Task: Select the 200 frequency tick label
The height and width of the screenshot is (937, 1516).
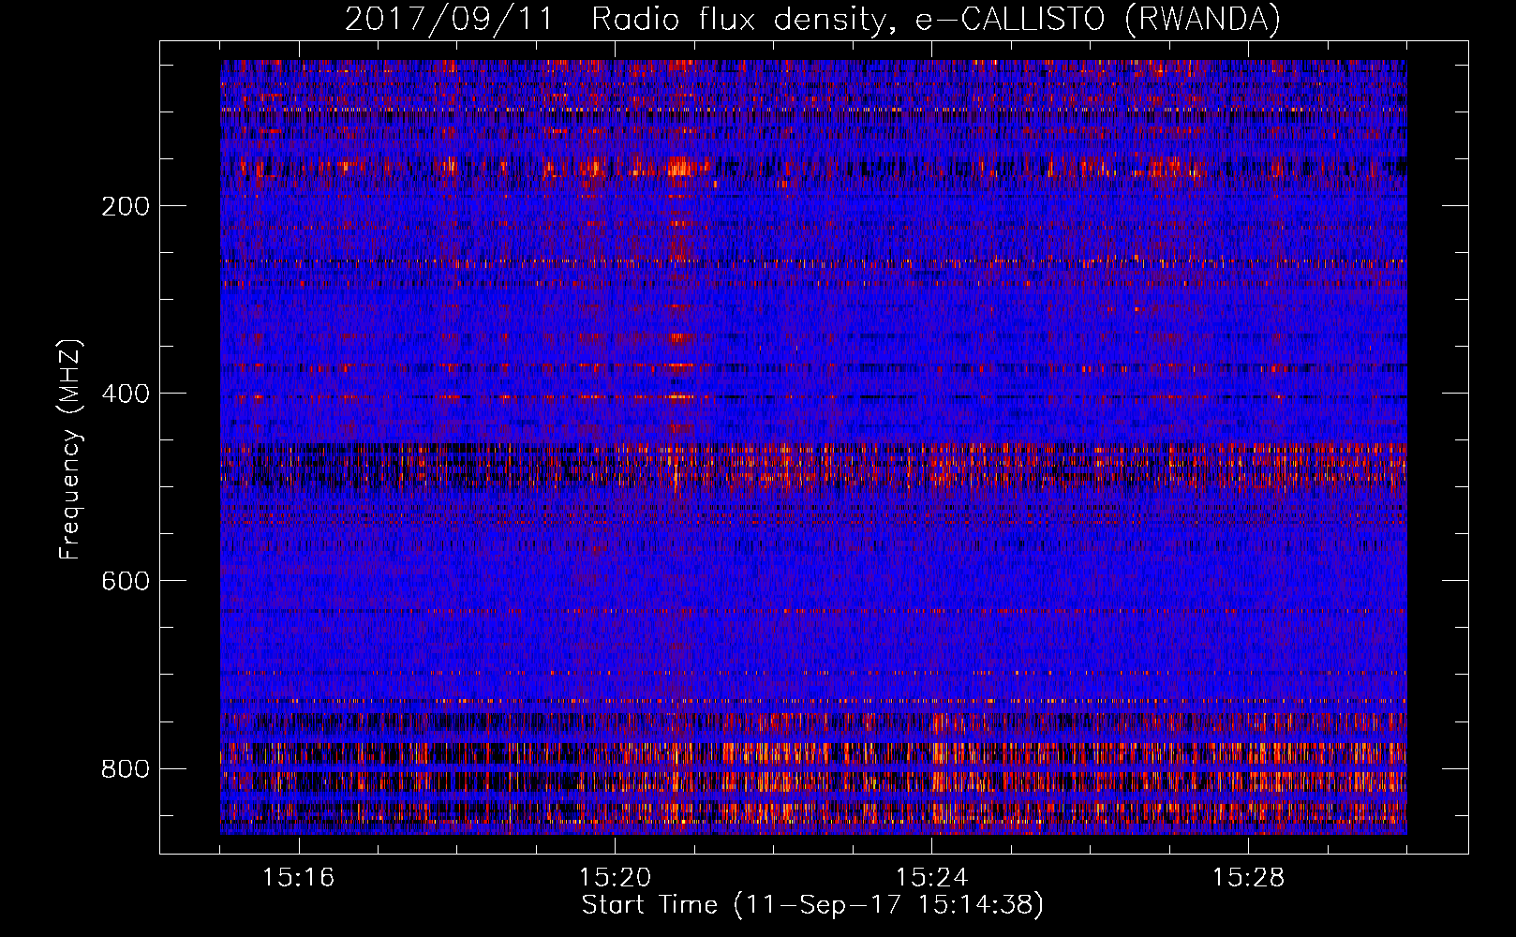Action: click(126, 206)
